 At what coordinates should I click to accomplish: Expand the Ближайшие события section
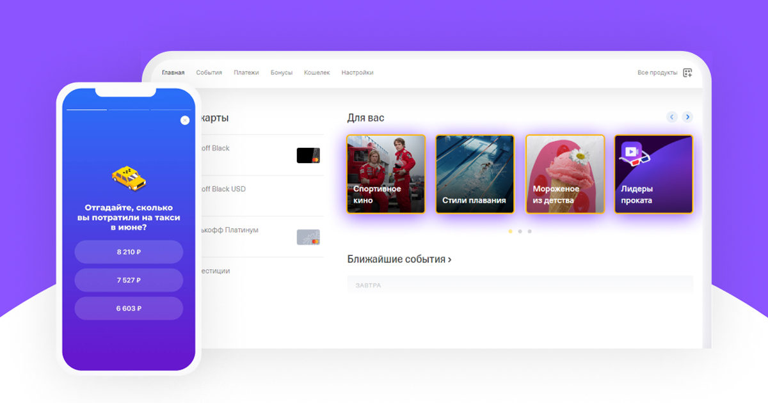pos(399,259)
